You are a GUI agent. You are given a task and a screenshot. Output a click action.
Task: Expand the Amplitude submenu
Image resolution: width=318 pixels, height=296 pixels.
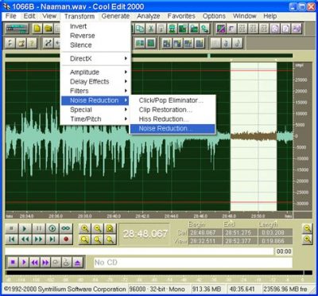95,72
